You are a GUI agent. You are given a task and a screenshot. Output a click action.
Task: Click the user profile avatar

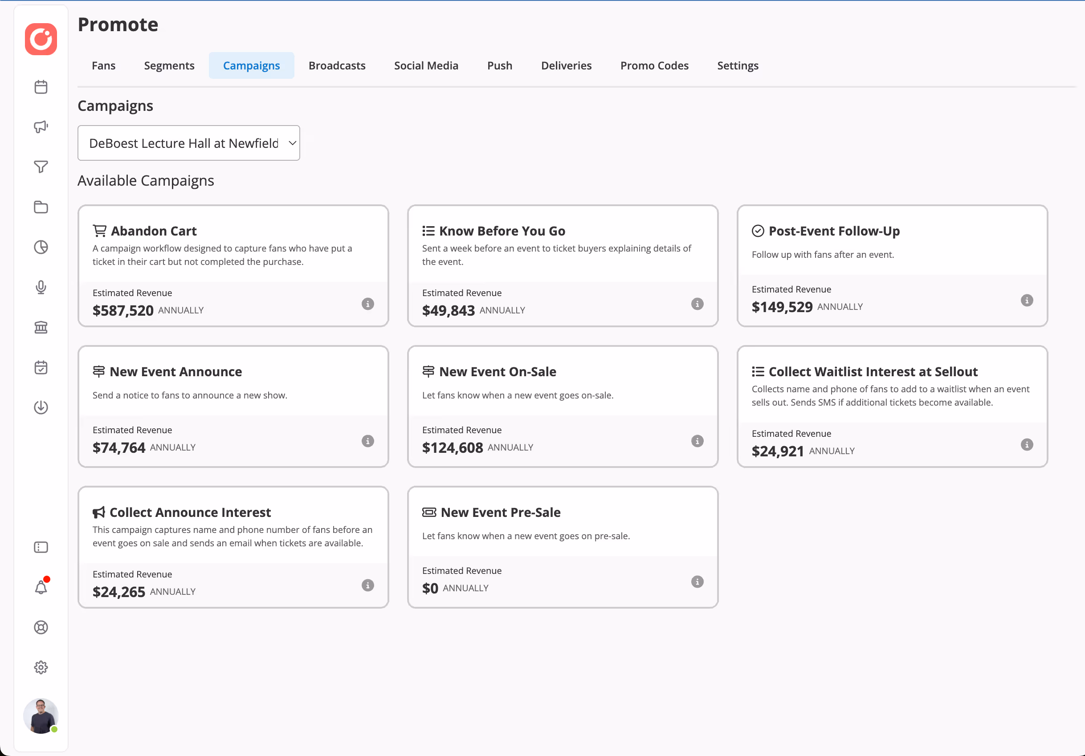click(x=41, y=715)
